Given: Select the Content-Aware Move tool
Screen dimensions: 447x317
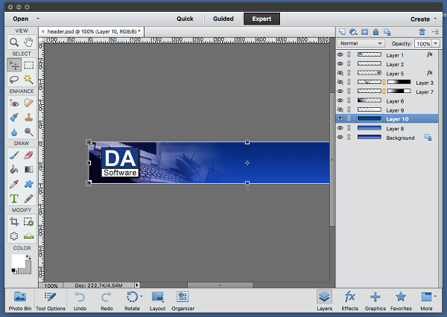Looking at the screenshot, I should click(14, 236).
